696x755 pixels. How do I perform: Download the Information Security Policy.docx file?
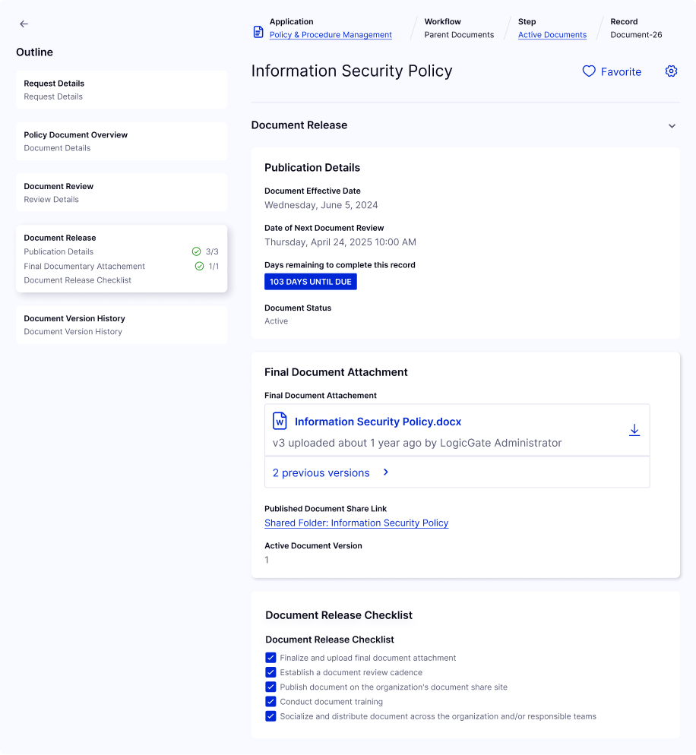(x=634, y=431)
